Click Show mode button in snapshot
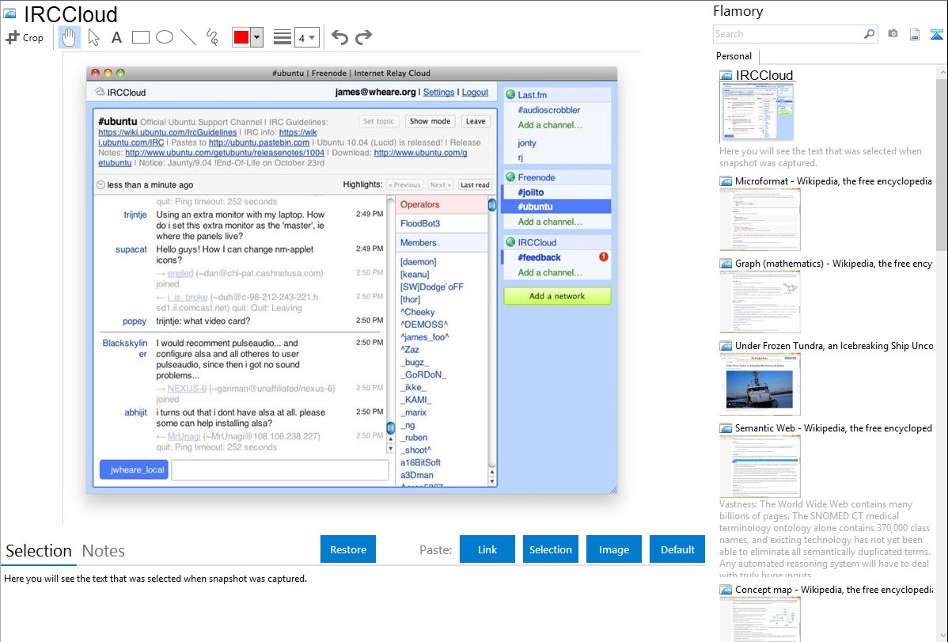 click(430, 121)
